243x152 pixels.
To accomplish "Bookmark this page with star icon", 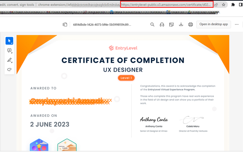I will pos(224,5).
